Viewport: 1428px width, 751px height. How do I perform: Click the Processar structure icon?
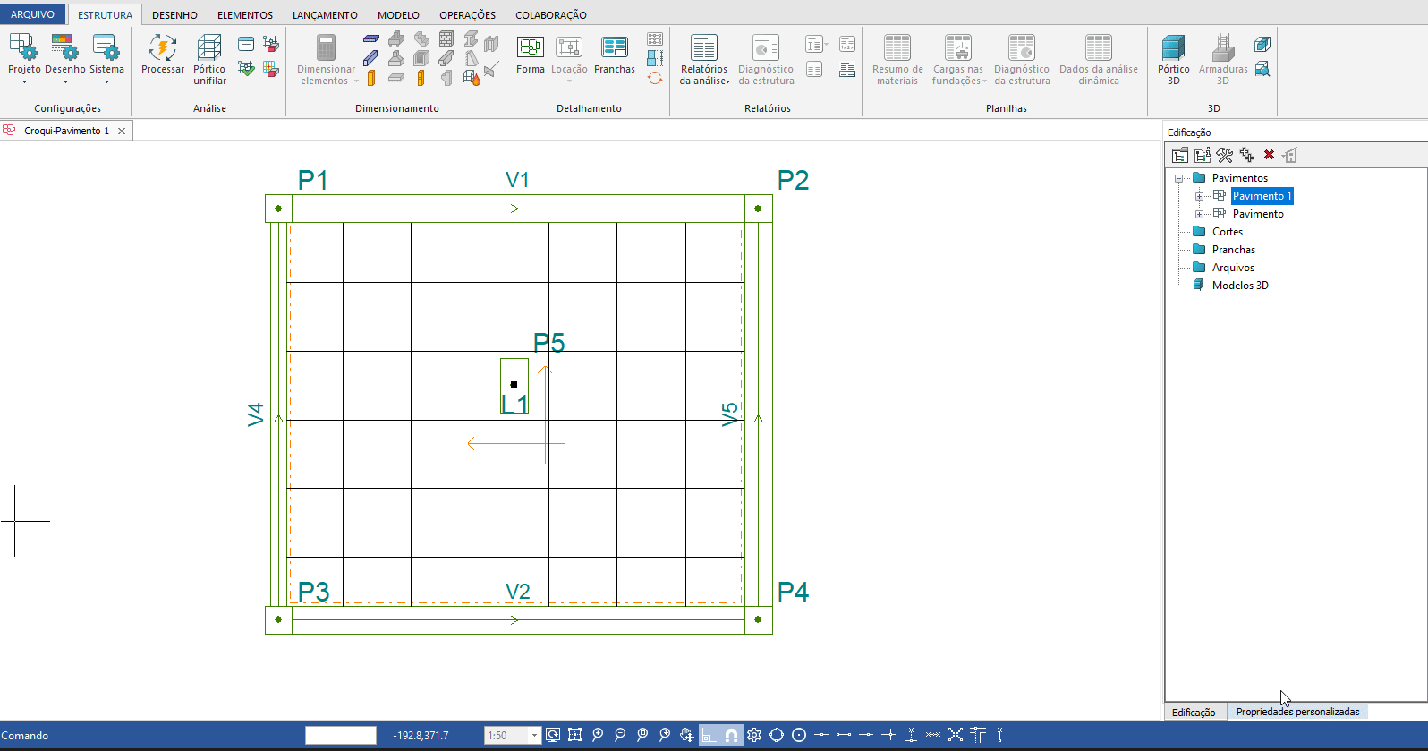[162, 55]
